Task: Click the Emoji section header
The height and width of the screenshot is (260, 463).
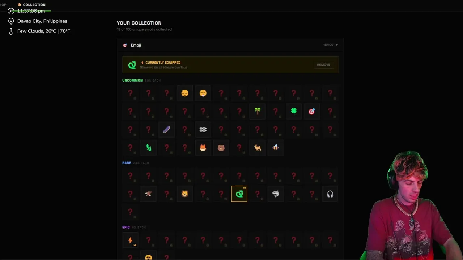Action: click(x=230, y=45)
